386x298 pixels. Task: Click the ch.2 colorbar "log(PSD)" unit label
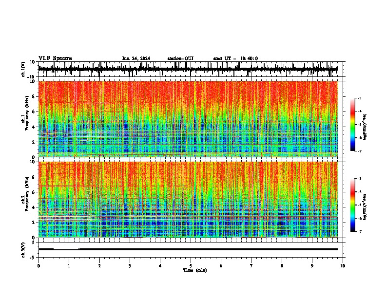[x=365, y=207]
